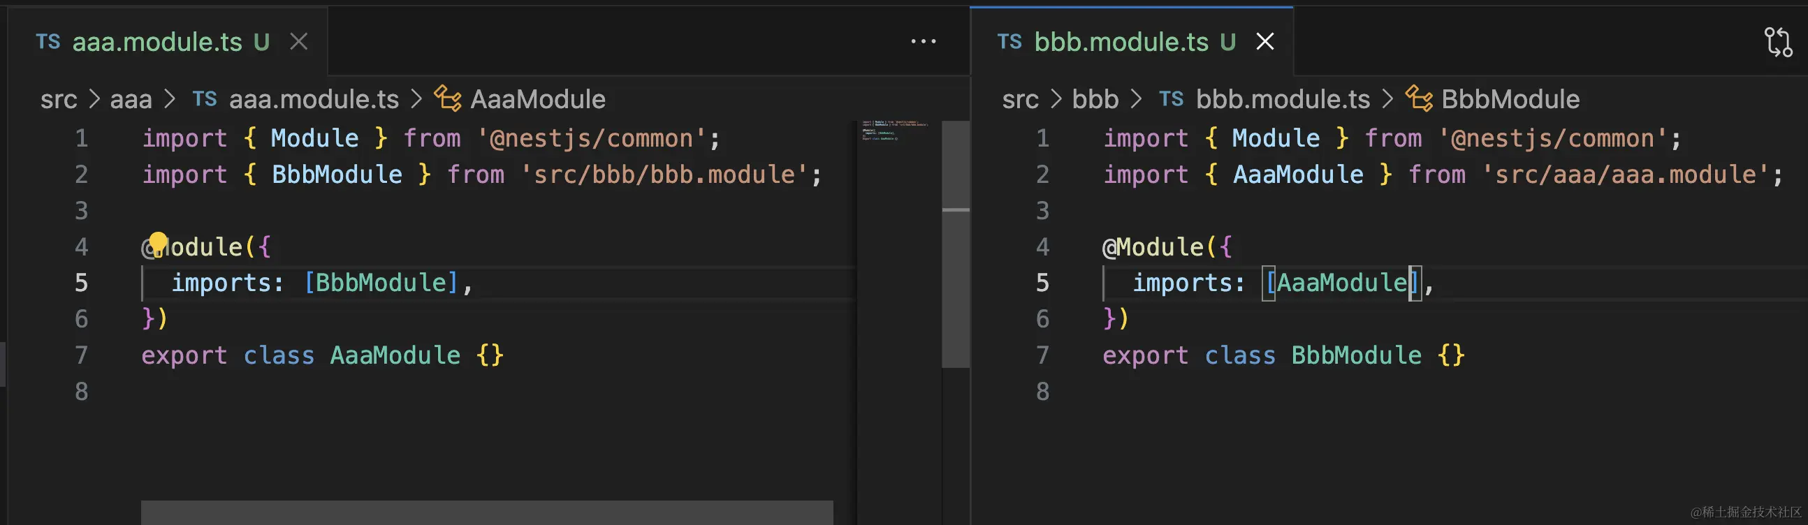This screenshot has width=1808, height=525.
Task: Click the horizontal scrollbar of left editor
Action: click(487, 512)
